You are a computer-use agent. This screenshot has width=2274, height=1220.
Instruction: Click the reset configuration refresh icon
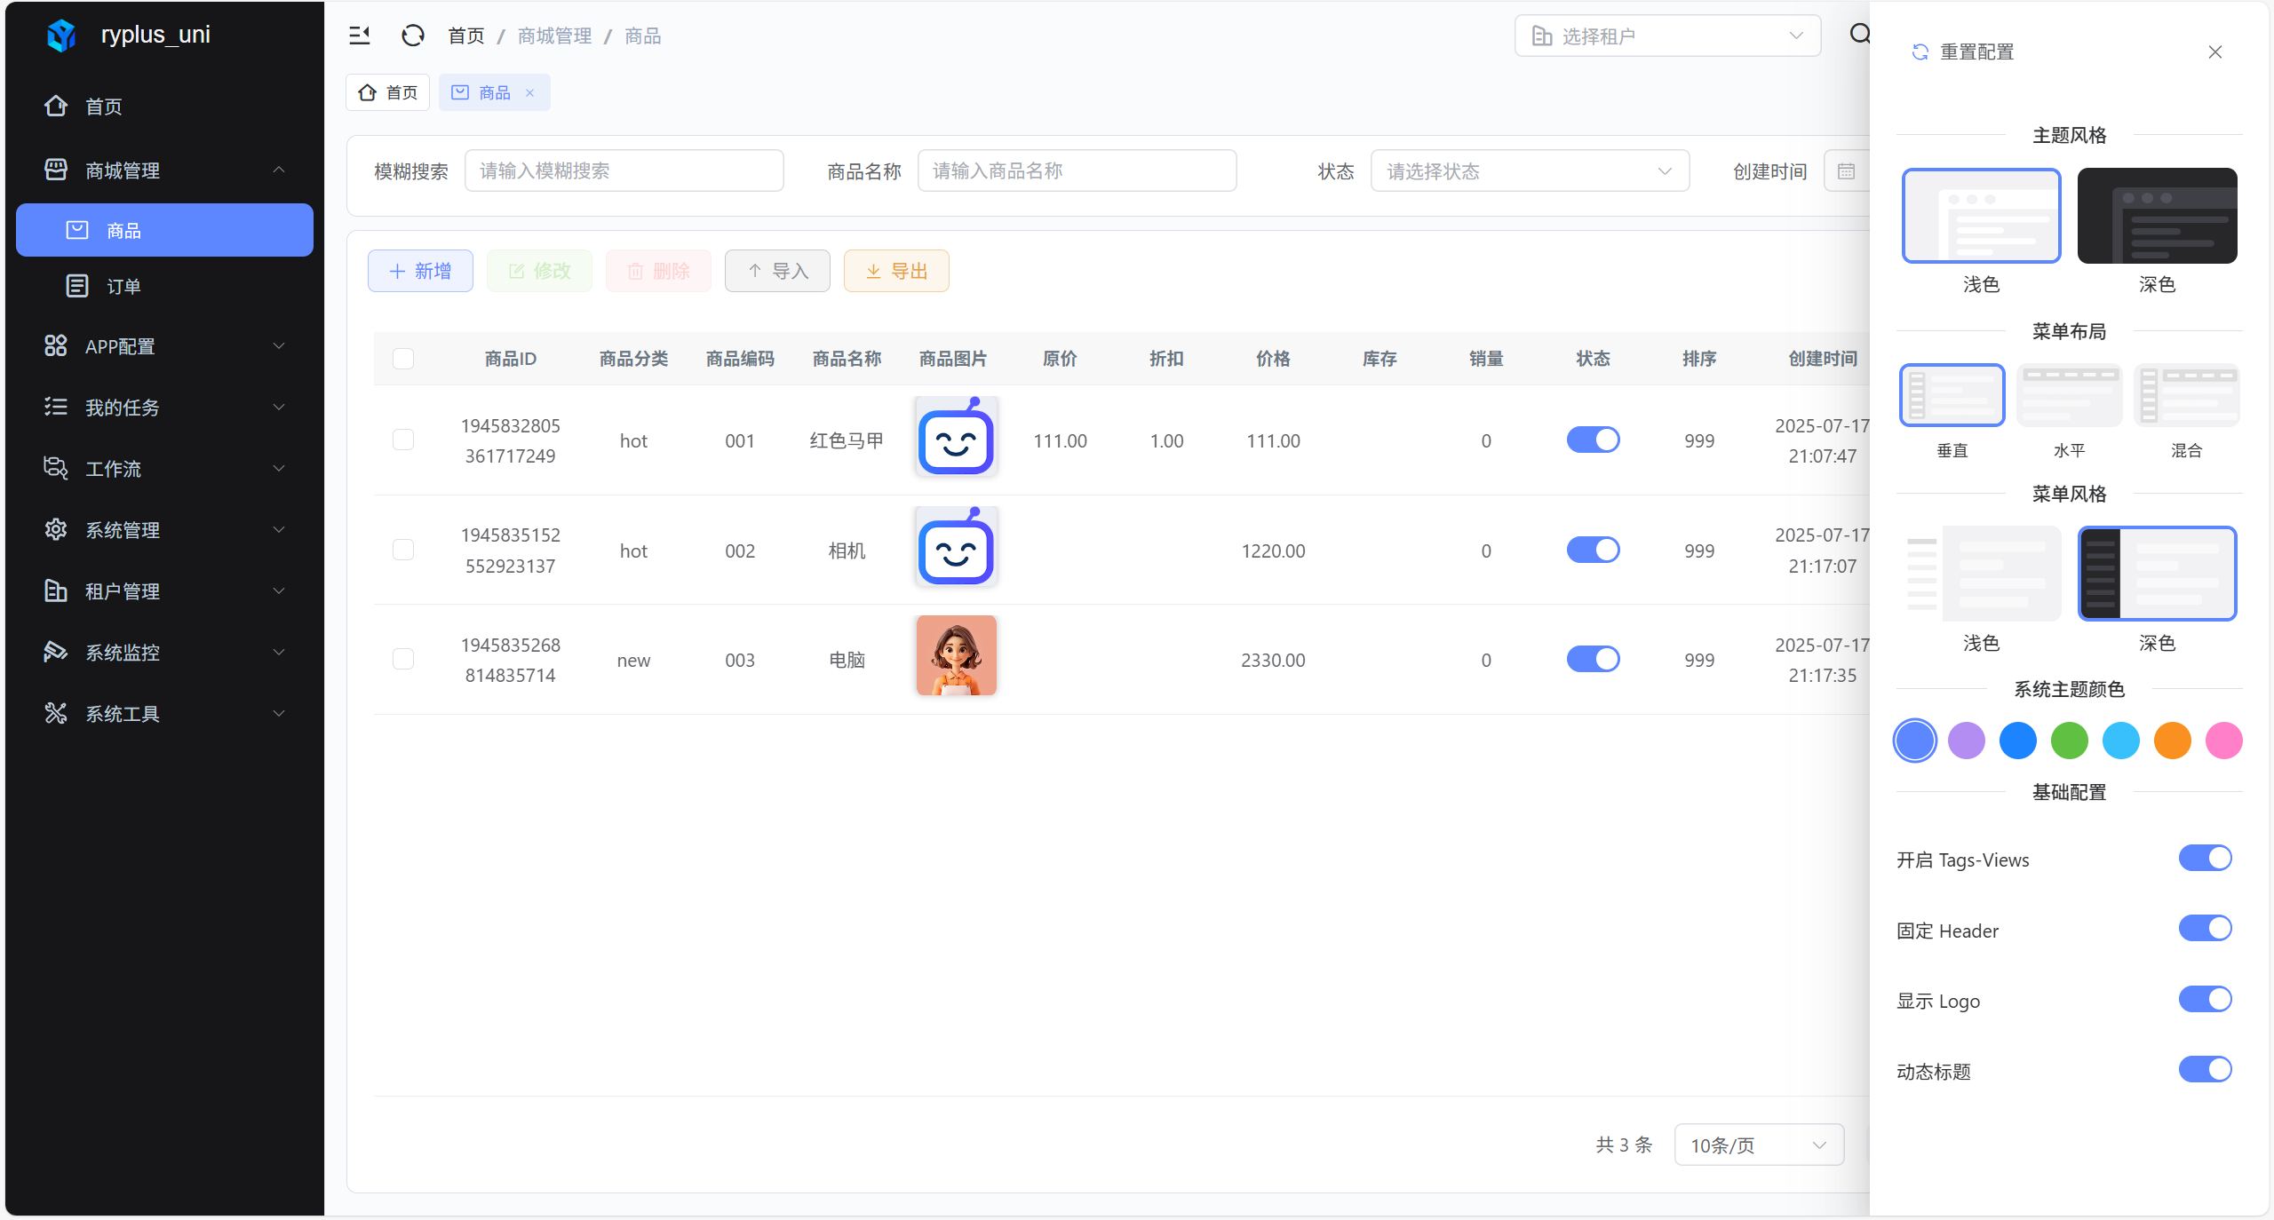[1920, 52]
